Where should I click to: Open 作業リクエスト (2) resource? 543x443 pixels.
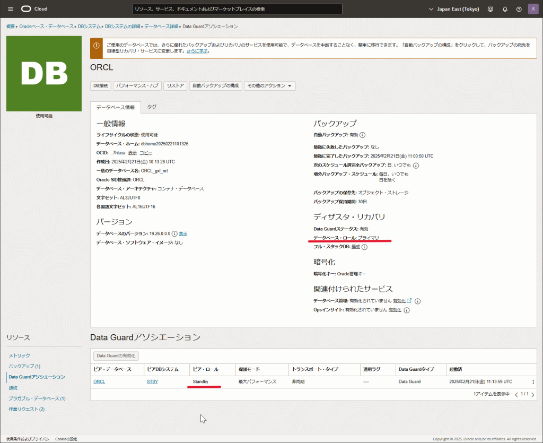27,409
